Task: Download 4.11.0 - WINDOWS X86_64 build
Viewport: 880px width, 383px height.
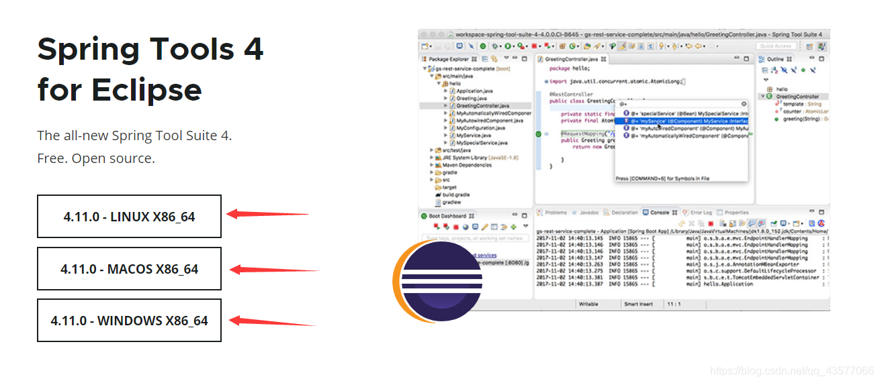Action: pos(129,320)
